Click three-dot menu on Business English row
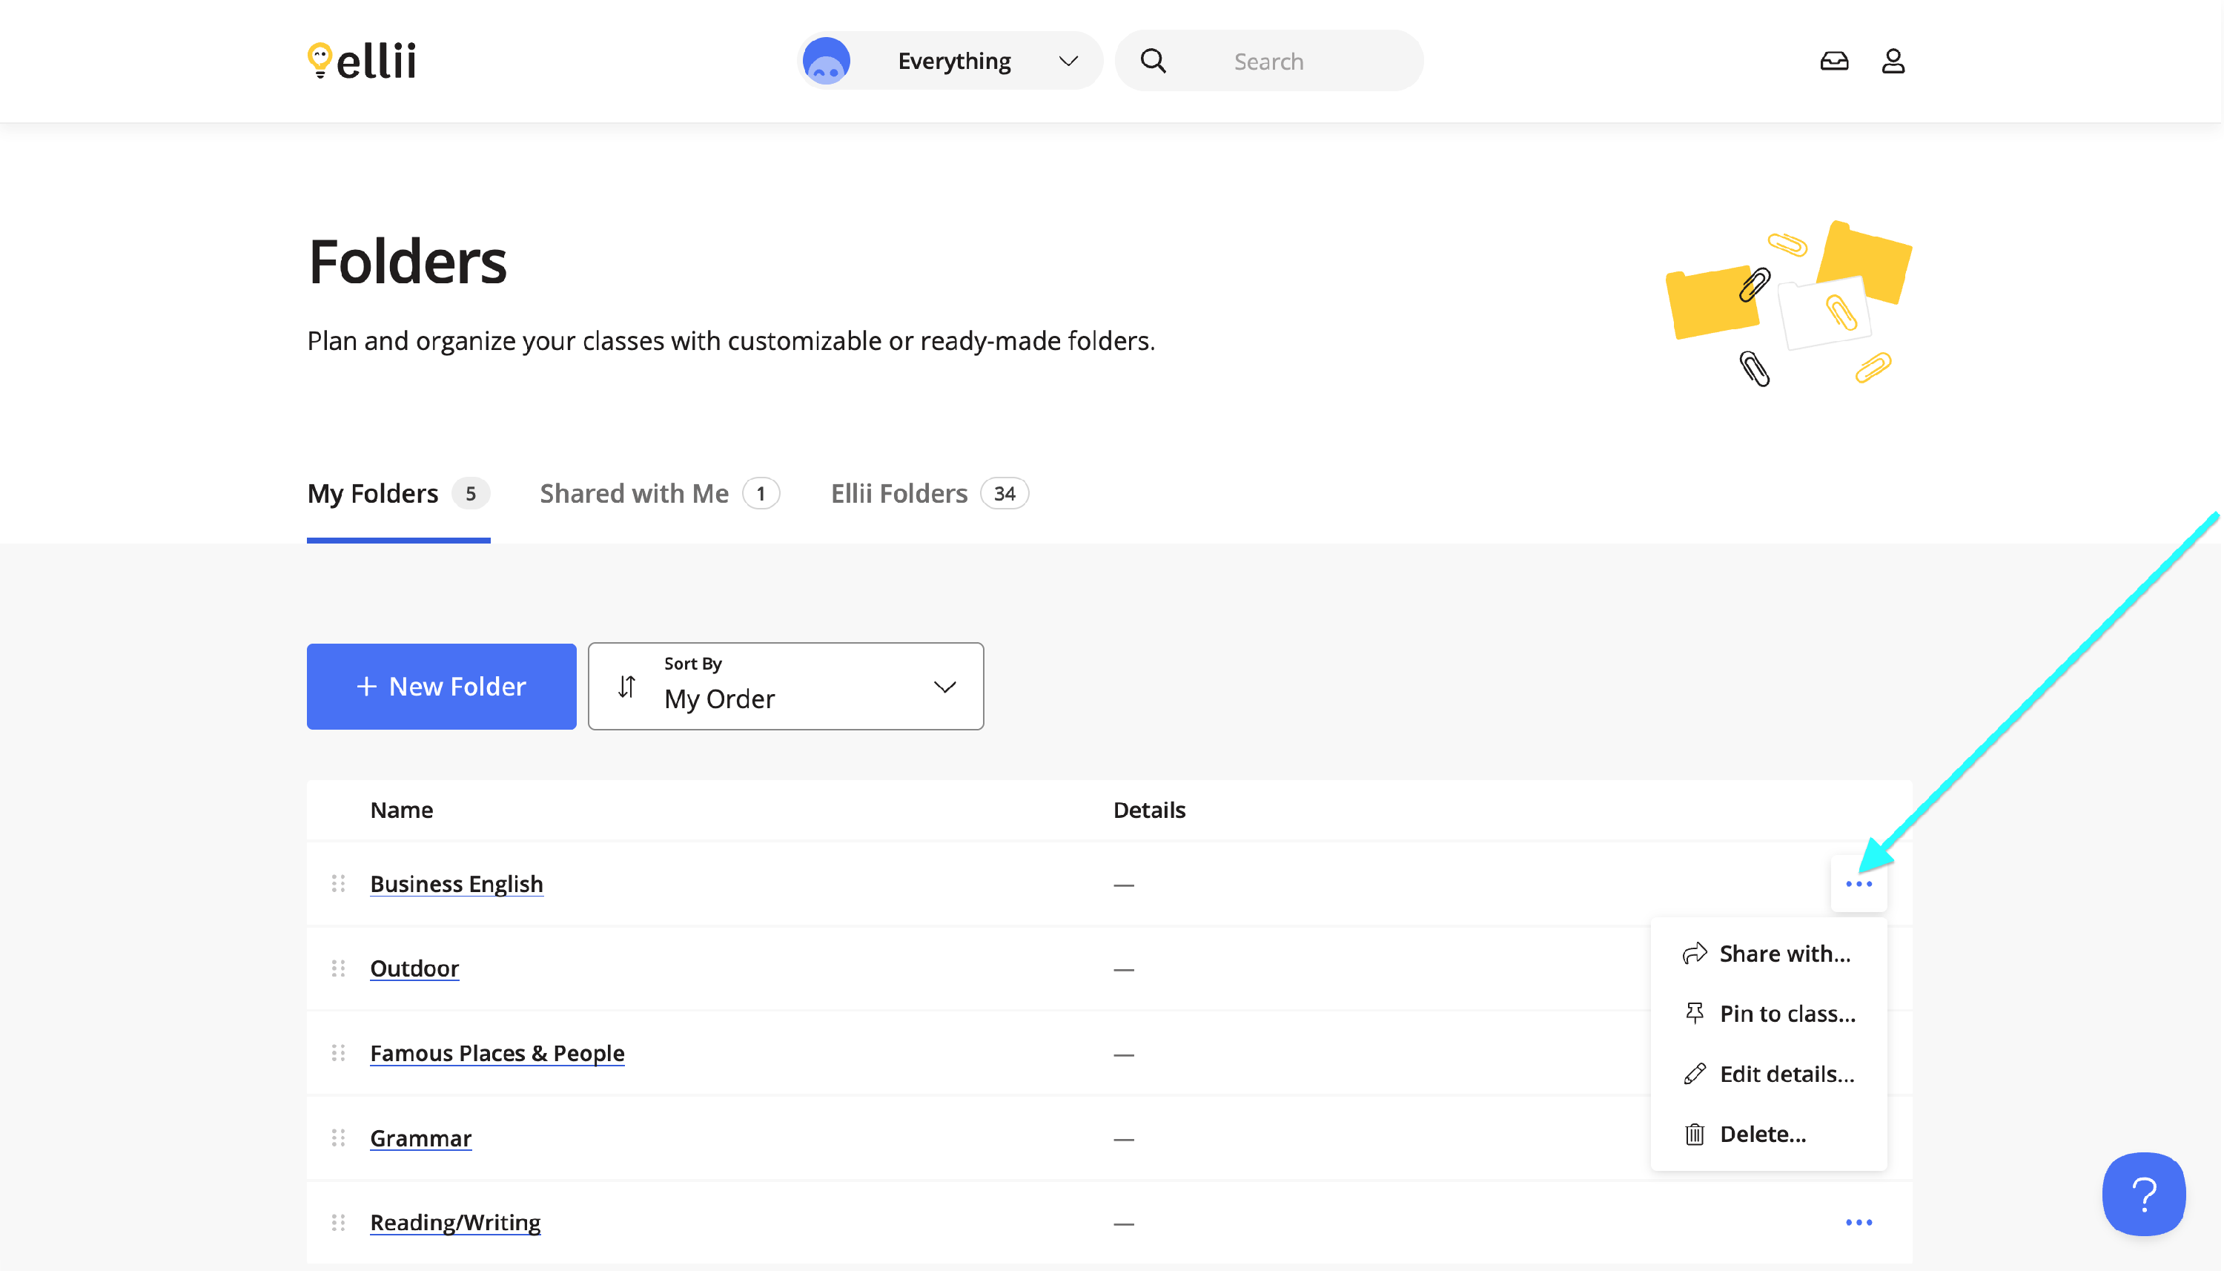Screen dimensions: 2224x1271 (1858, 883)
